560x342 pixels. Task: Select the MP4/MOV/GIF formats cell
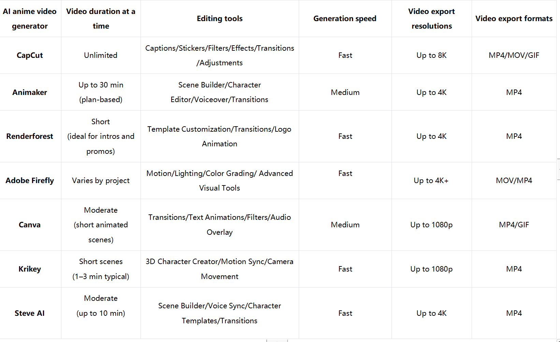(x=514, y=55)
